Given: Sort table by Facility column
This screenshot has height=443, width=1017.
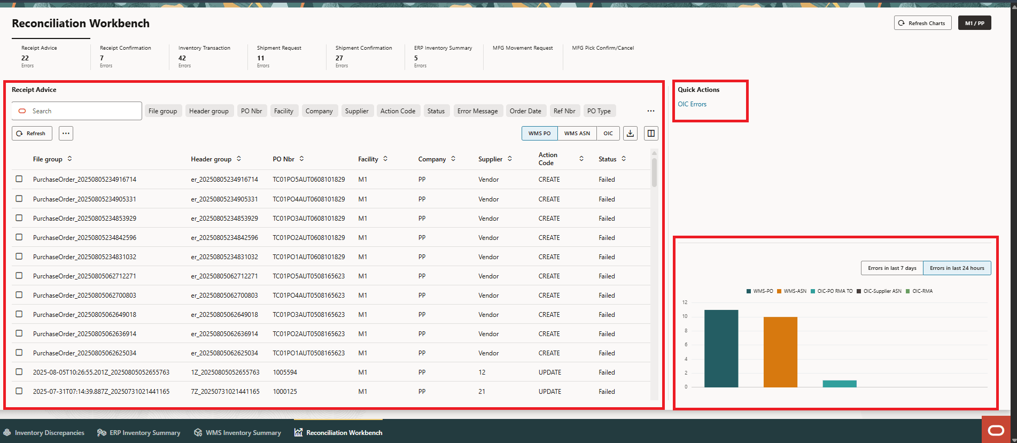Looking at the screenshot, I should tap(385, 159).
